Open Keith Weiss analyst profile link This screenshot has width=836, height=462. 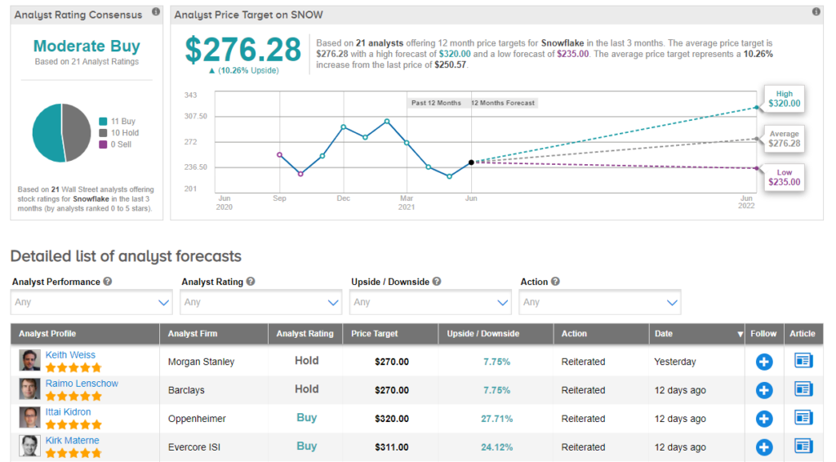70,355
